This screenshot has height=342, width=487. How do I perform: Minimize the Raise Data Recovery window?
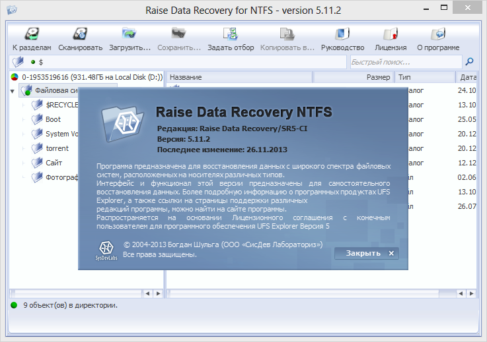point(426,9)
